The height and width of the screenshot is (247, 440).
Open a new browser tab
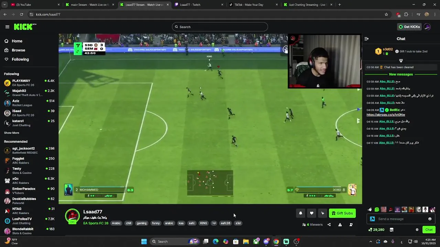click(x=339, y=5)
